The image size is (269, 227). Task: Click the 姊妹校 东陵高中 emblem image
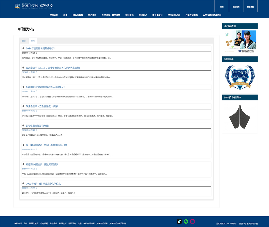[240, 117]
